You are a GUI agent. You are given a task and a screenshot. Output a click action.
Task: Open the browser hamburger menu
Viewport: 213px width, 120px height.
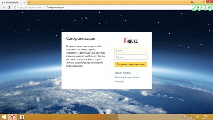click(x=192, y=2)
